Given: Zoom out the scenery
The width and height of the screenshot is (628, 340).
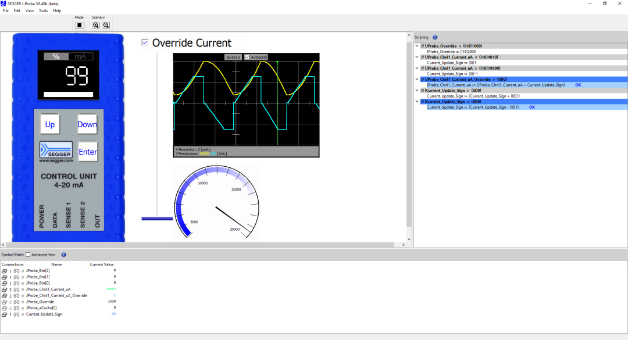Looking at the screenshot, I should coord(106,25).
